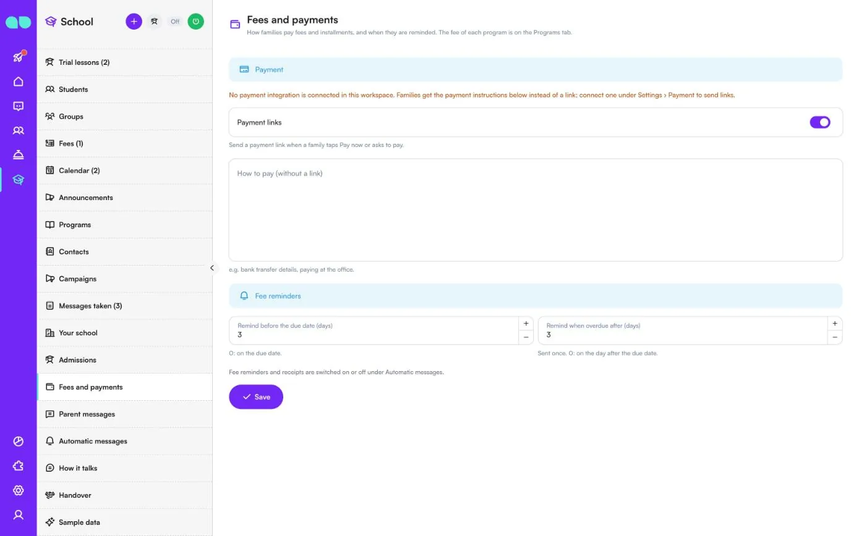
Task: Open the people icon in left rail
Action: click(19, 130)
